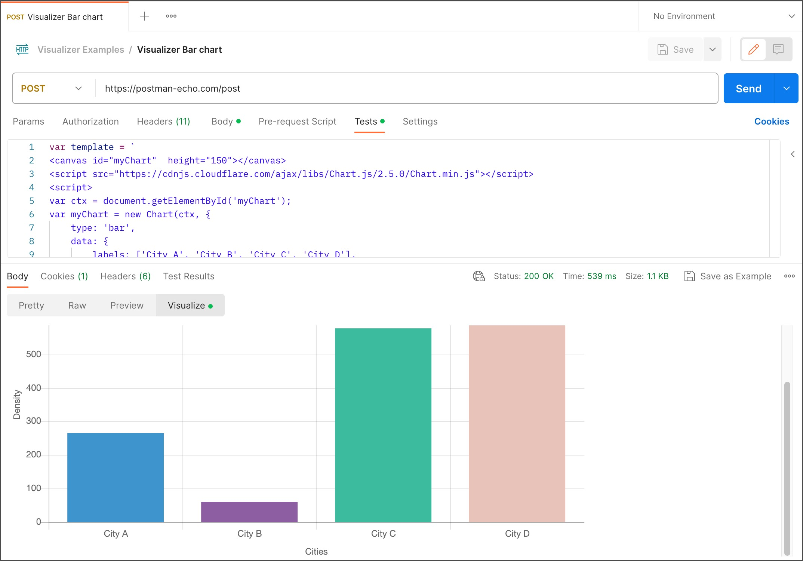Click the HTTP request type icon
The width and height of the screenshot is (803, 561).
pos(22,49)
